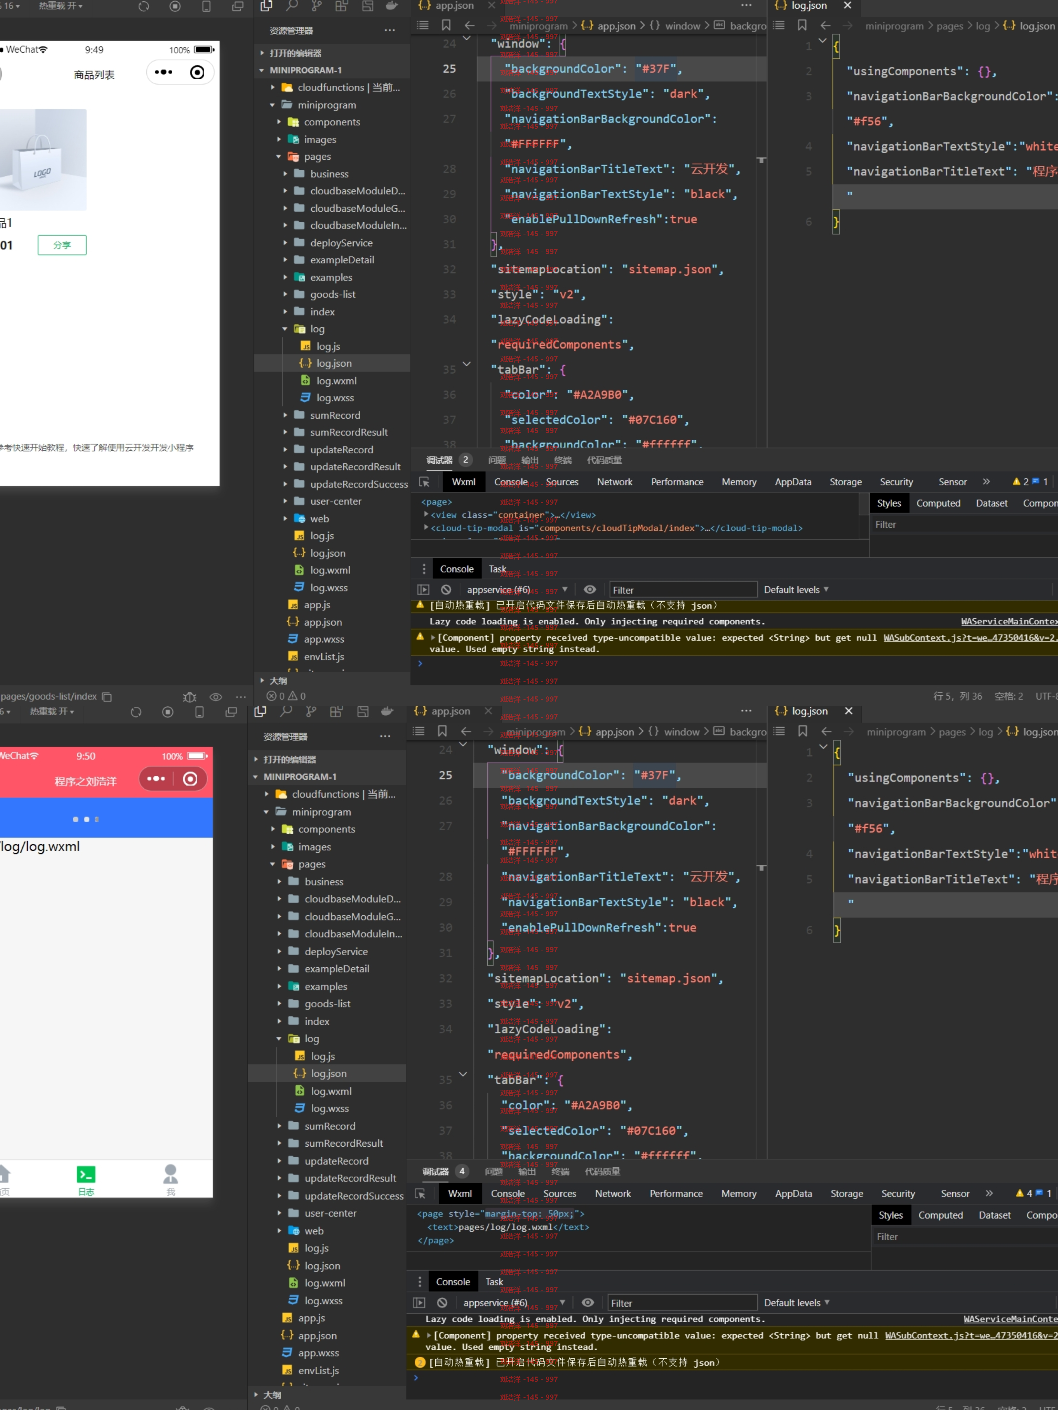Toggle console sidebar icon in lower Console toolbar
The height and width of the screenshot is (1410, 1058).
click(419, 1302)
